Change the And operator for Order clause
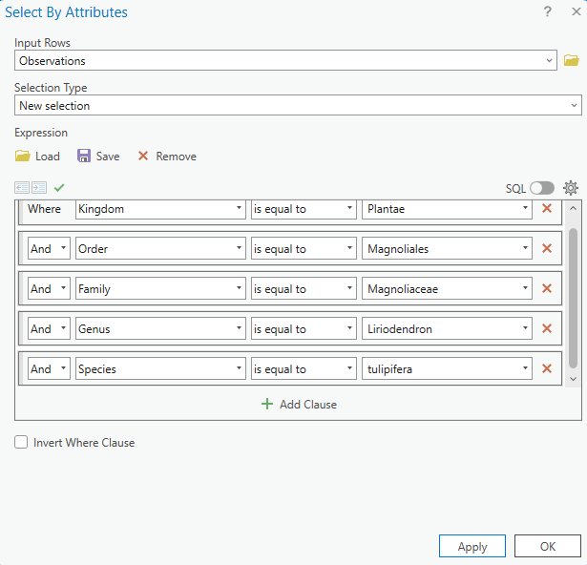587x565 pixels. pyautogui.click(x=49, y=248)
